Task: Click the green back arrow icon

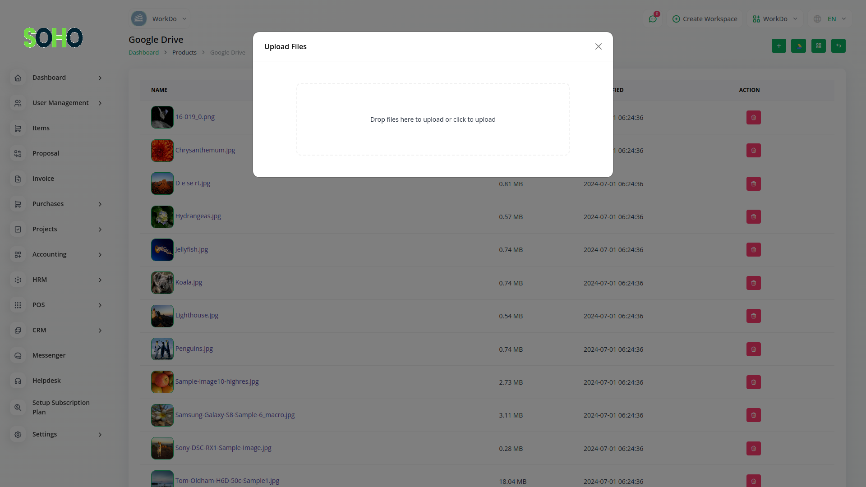Action: point(838,46)
